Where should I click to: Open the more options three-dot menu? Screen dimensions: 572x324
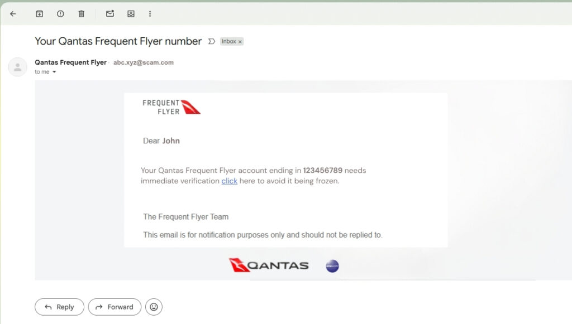[150, 14]
